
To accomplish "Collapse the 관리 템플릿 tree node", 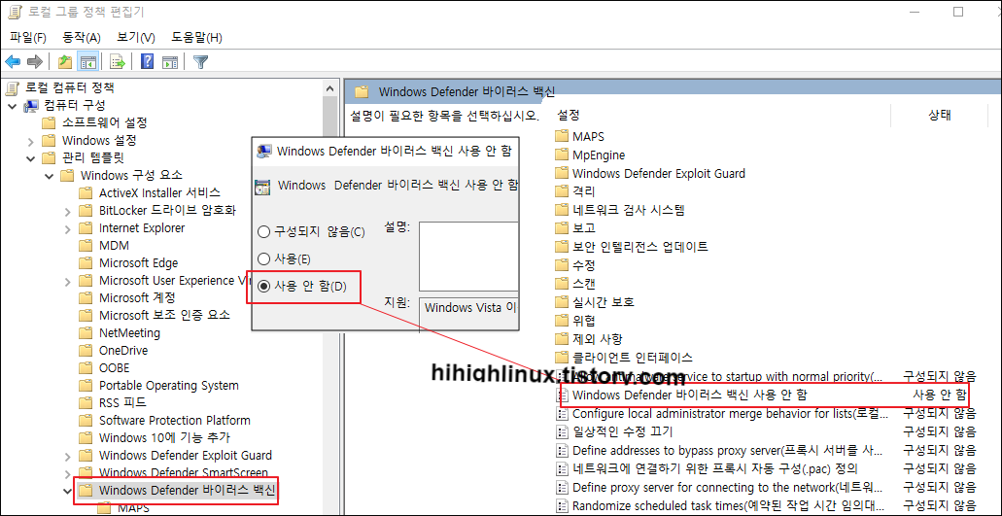I will pyautogui.click(x=31, y=157).
